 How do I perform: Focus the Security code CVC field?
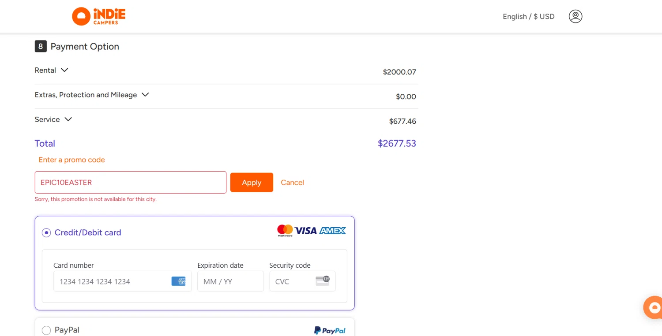tap(303, 281)
